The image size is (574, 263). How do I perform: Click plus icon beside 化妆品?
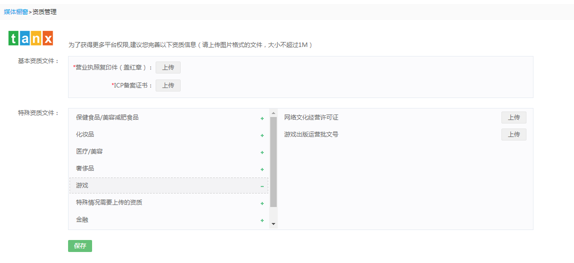point(262,135)
